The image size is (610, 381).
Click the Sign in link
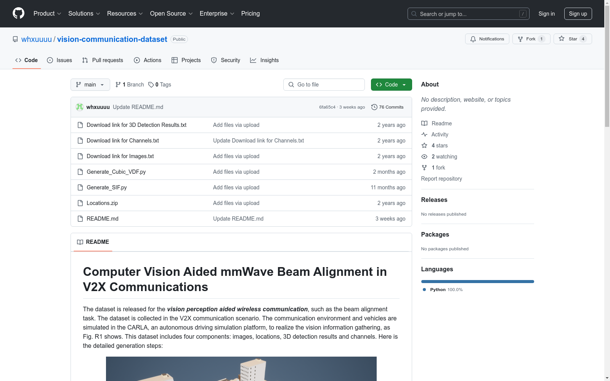[547, 14]
